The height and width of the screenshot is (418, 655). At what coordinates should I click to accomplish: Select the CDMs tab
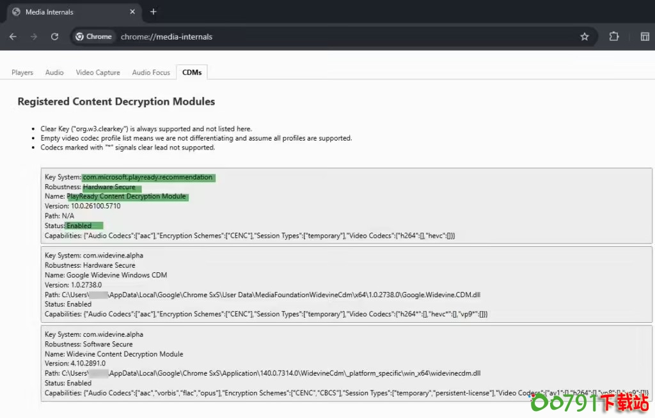[192, 72]
